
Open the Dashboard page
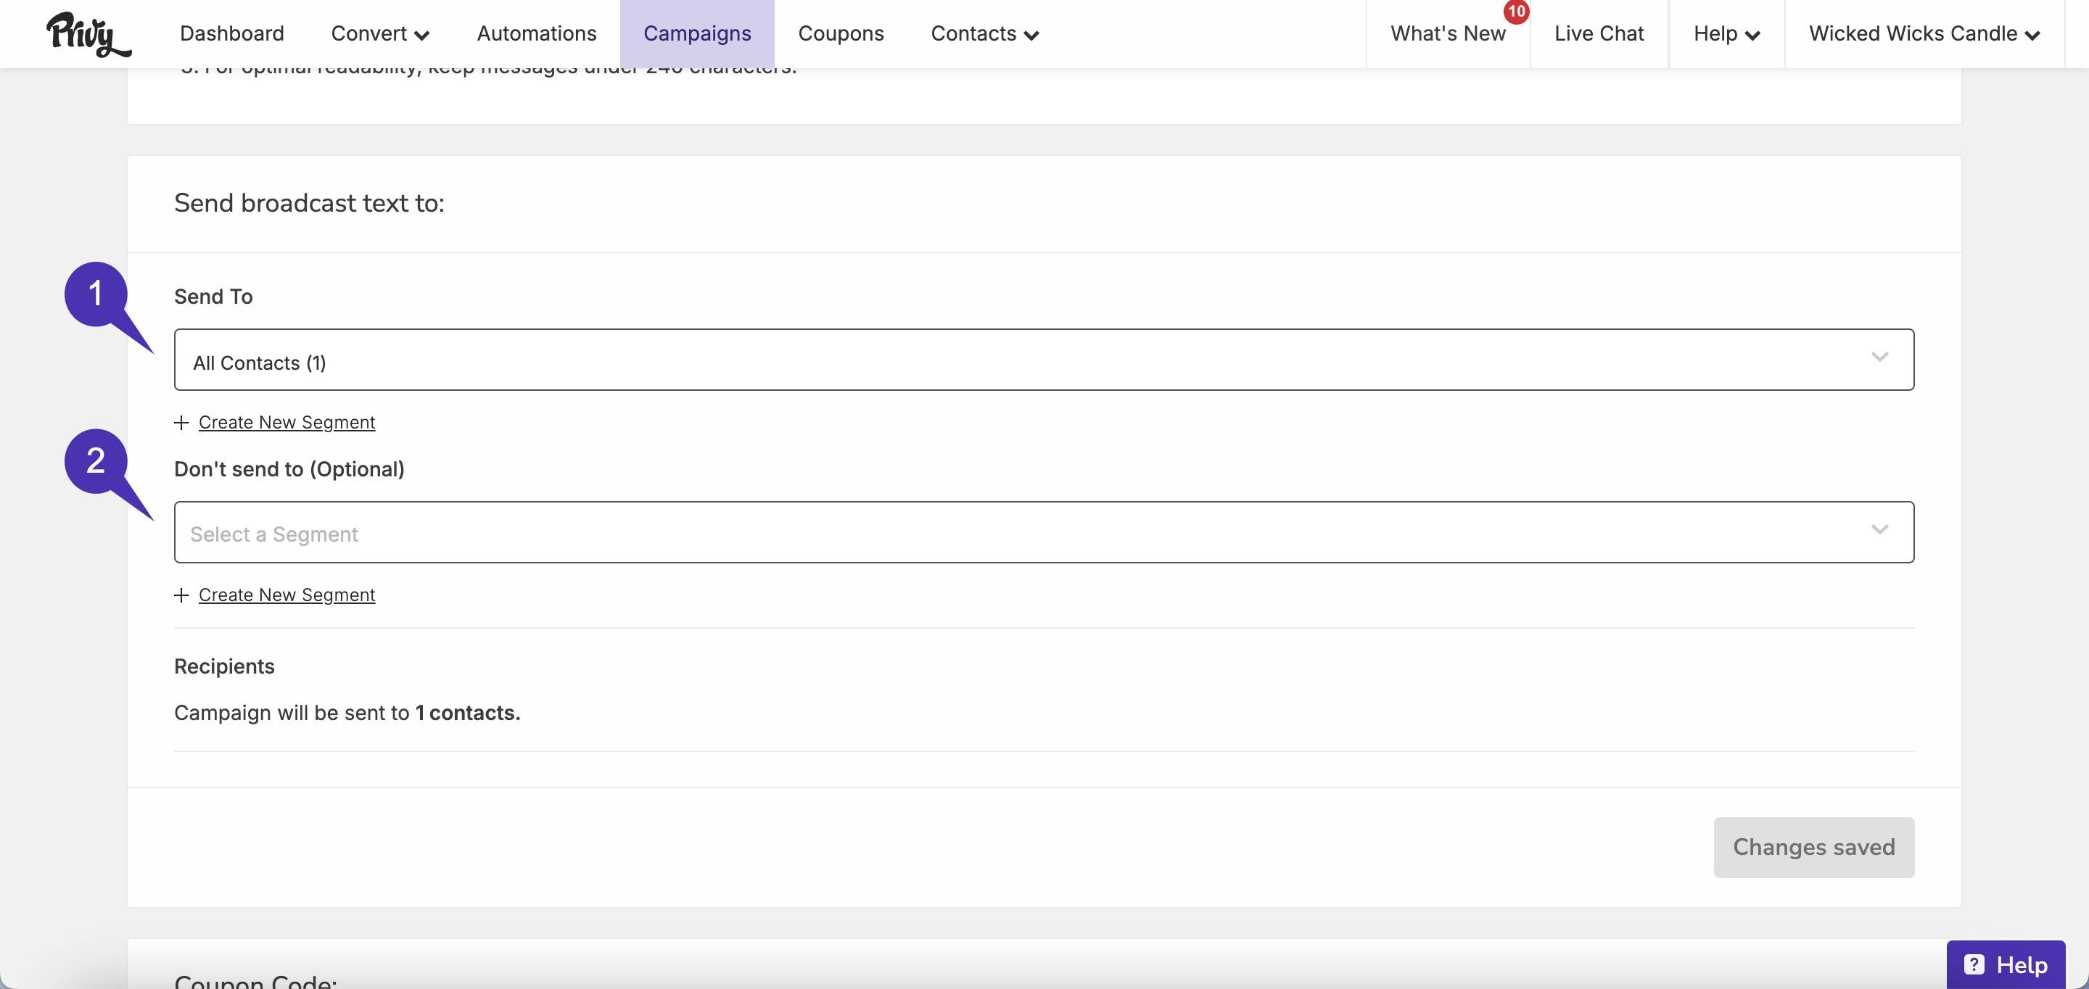tap(232, 33)
